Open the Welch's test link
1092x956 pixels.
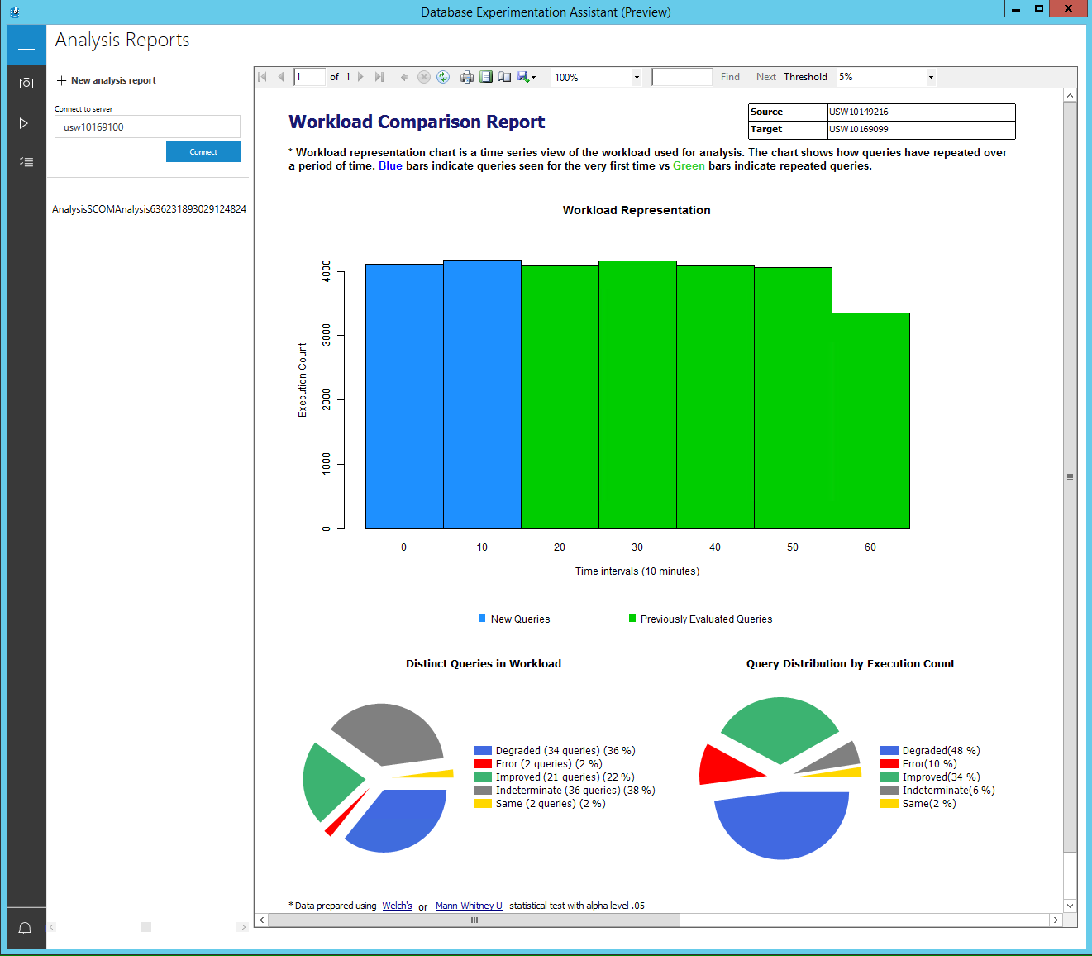pyautogui.click(x=397, y=906)
